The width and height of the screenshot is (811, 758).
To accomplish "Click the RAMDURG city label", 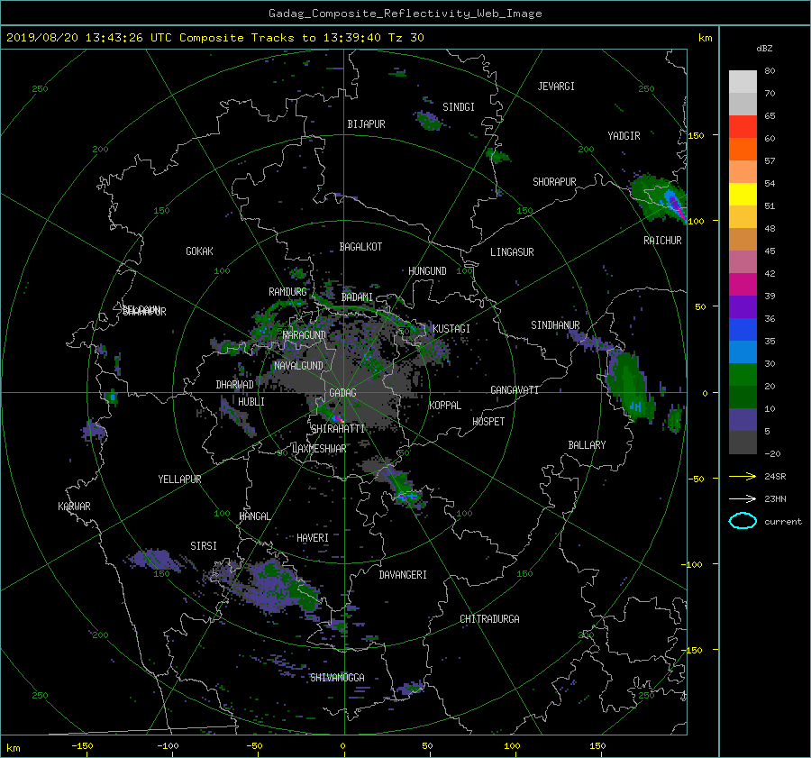I will (287, 292).
